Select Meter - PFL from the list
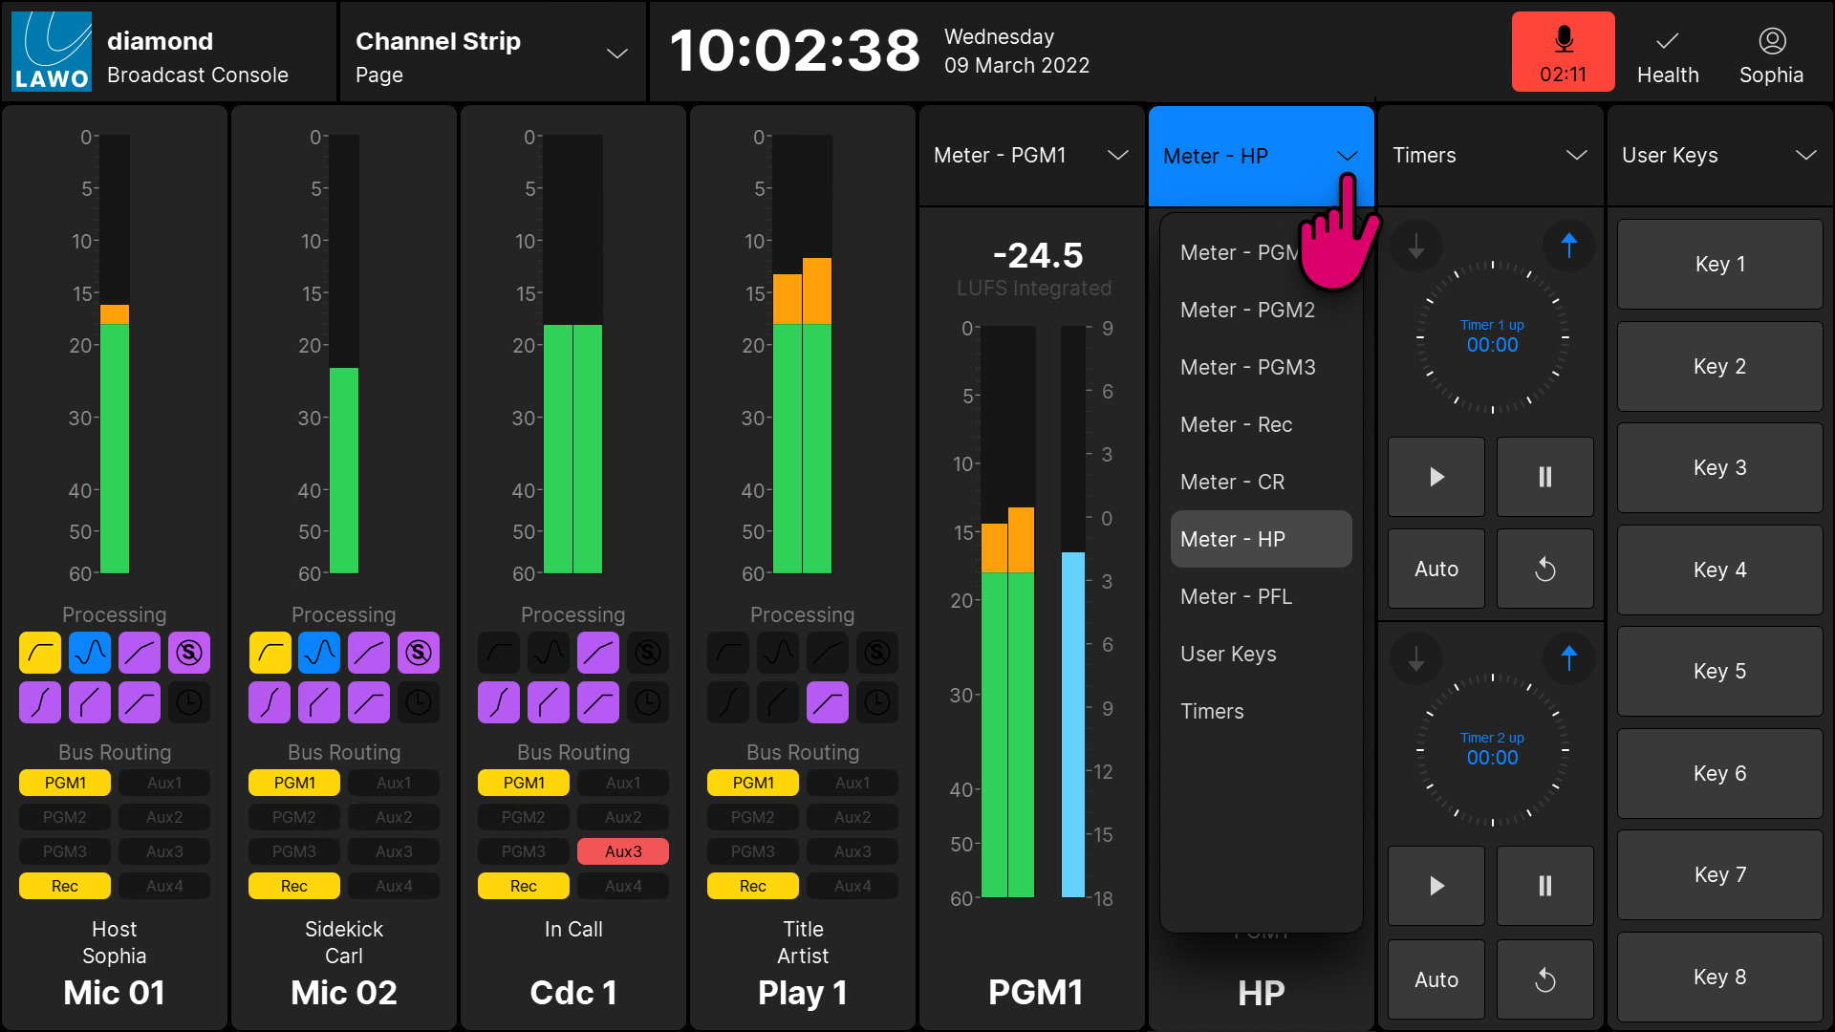1835x1032 pixels. [x=1236, y=596]
